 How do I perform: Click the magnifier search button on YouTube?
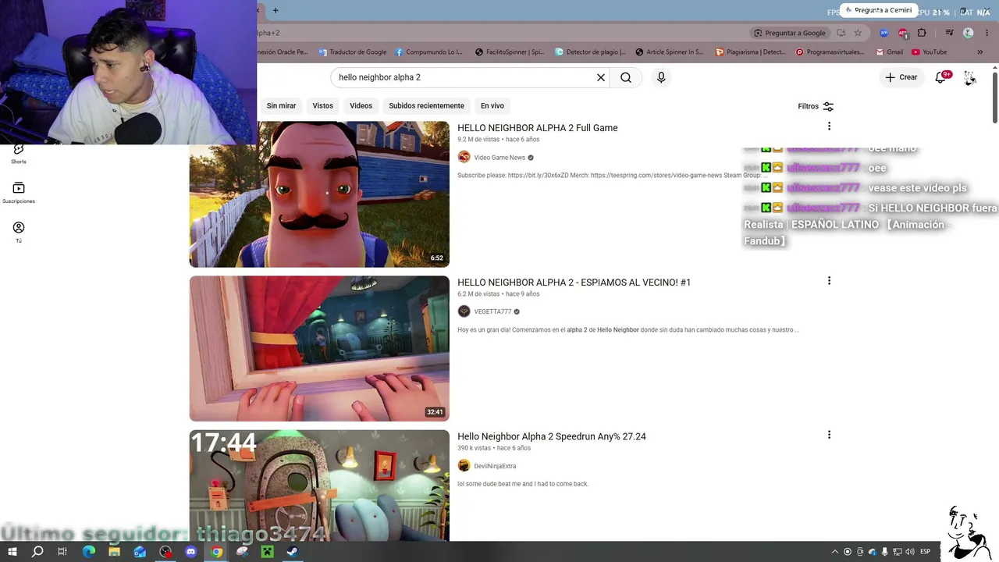click(x=626, y=77)
